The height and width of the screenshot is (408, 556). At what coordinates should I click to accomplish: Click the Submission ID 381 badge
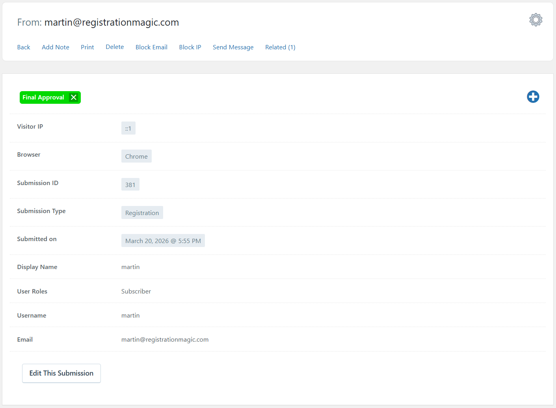(x=130, y=185)
